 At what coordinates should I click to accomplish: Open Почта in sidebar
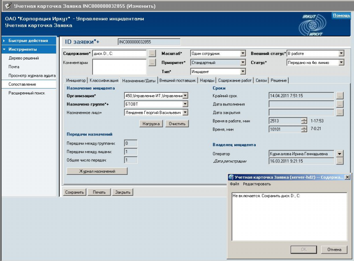point(14,67)
